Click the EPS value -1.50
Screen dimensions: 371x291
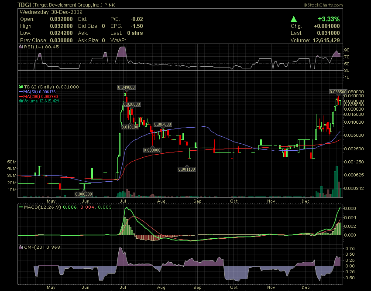point(137,26)
